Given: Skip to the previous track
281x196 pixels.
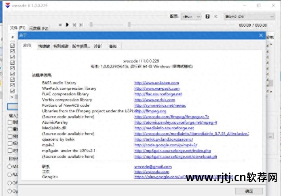Looking at the screenshot, I should click(x=74, y=25).
